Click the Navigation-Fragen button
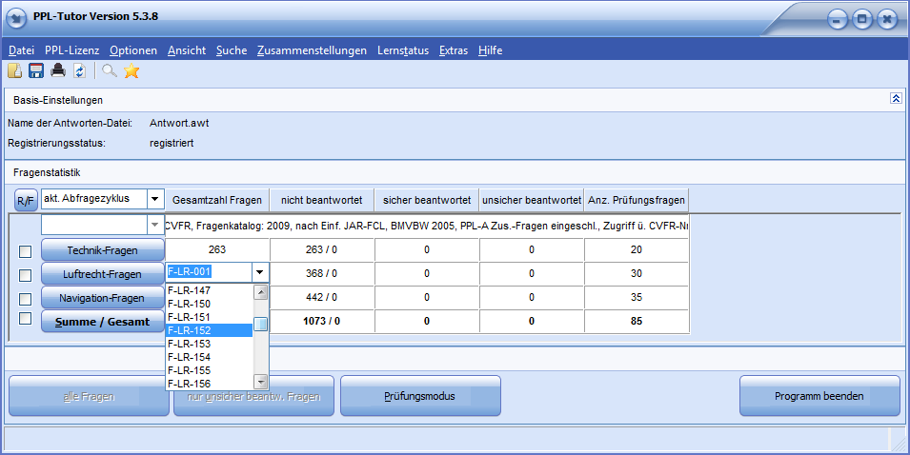Screen dimensions: 910x455 click(102, 298)
